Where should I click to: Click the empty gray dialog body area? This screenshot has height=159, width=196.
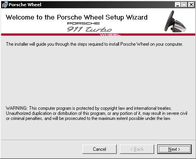point(98,76)
